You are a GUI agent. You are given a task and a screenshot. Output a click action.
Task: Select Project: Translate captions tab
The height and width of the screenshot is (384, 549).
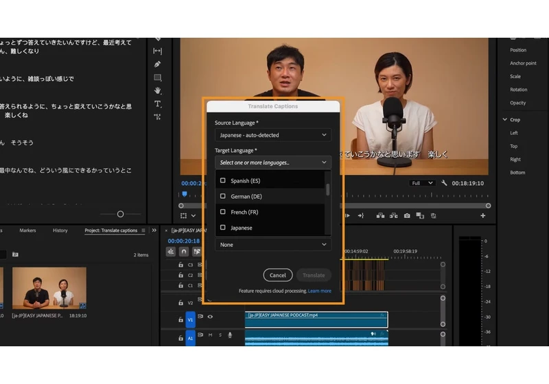[x=111, y=230]
